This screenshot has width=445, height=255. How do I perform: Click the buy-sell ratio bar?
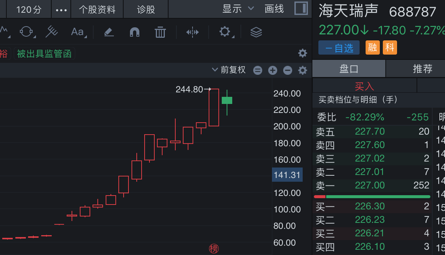[x=372, y=197]
